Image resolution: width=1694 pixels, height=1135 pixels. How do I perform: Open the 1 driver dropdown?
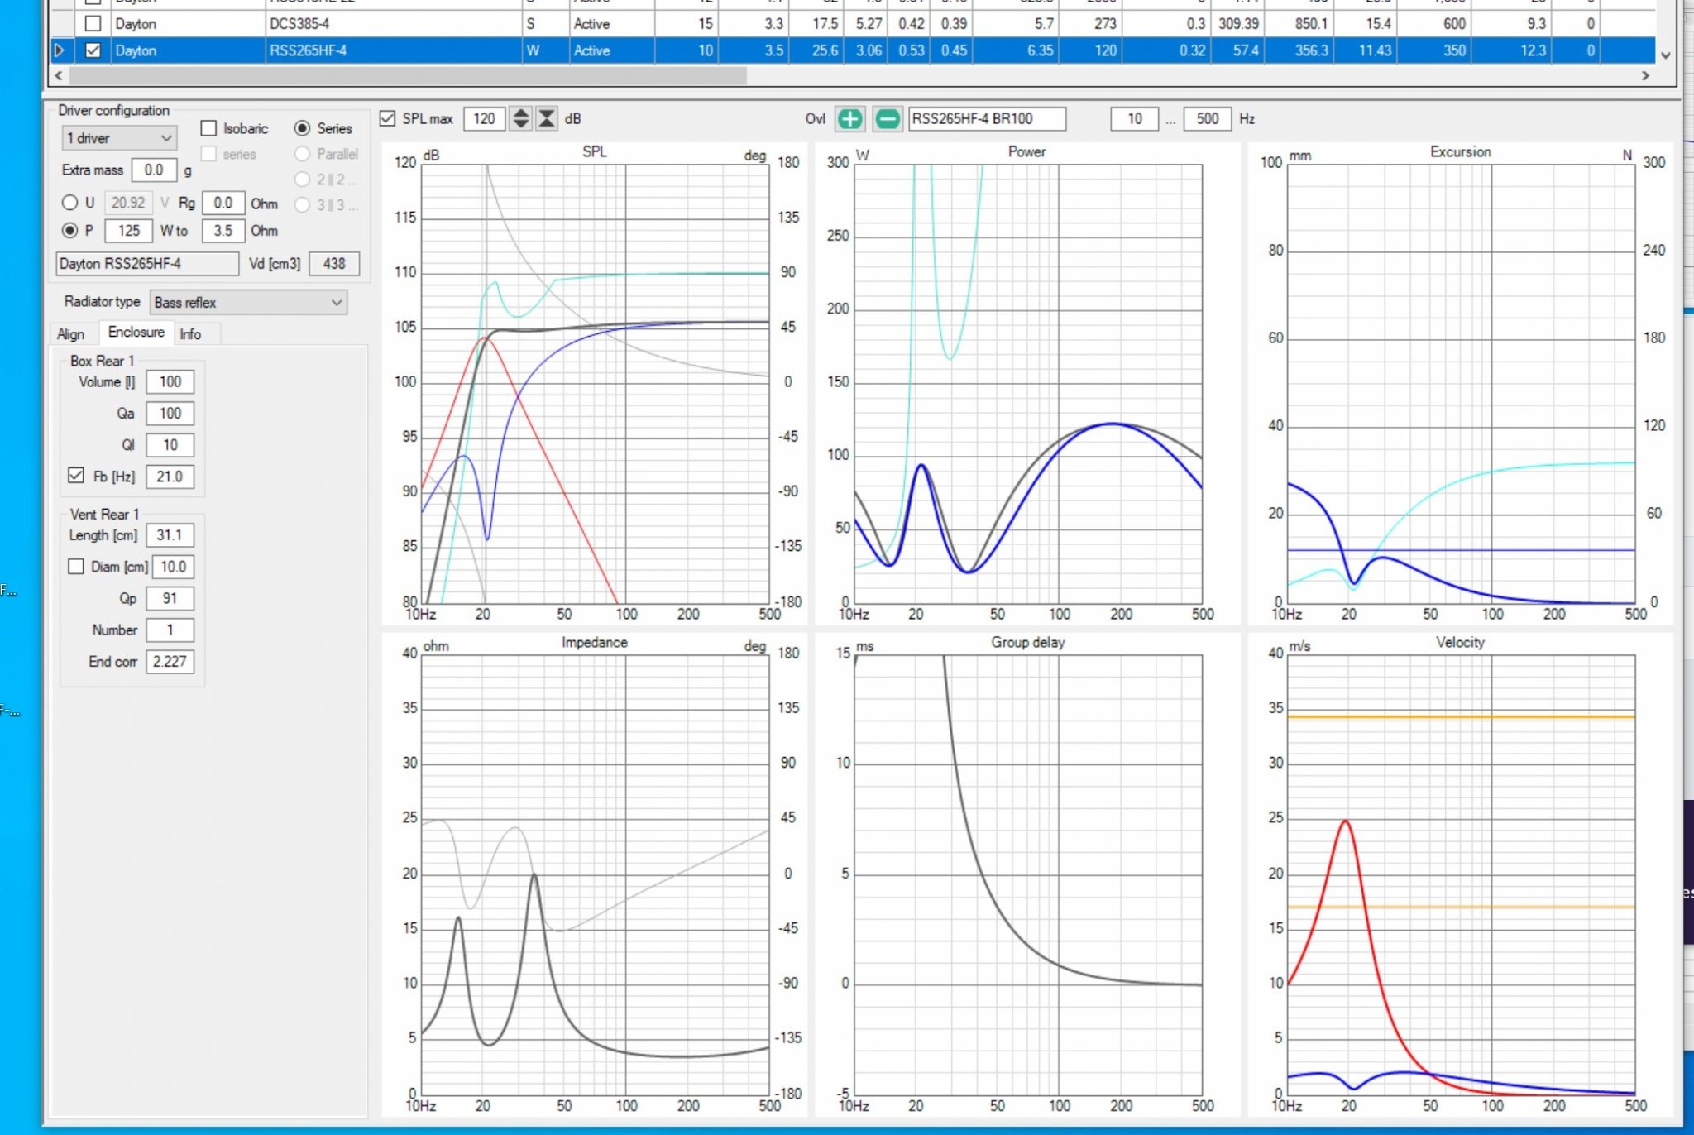click(x=119, y=138)
